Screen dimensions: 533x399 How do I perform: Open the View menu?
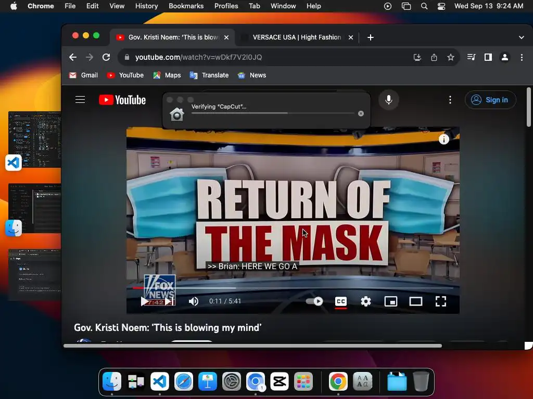[117, 6]
